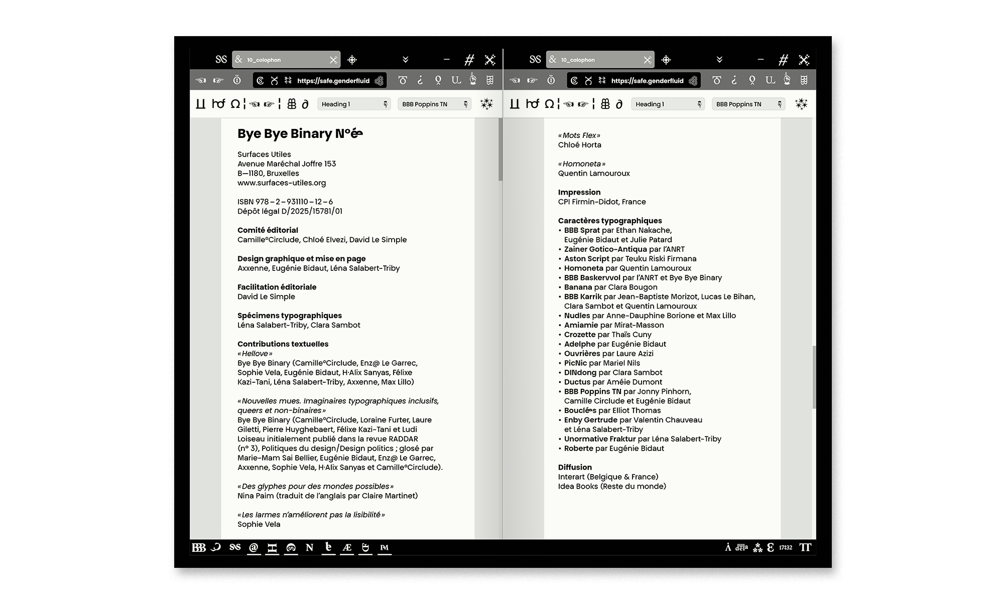Open BBB Poppins TN font dropdown in right window
Image resolution: width=1004 pixels, height=602 pixels.
pos(748,104)
